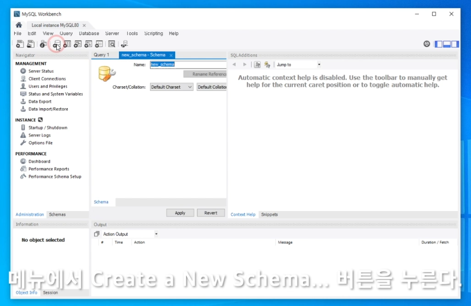The height and width of the screenshot is (306, 471).
Task: Open Status and System Variables
Action: [56, 94]
